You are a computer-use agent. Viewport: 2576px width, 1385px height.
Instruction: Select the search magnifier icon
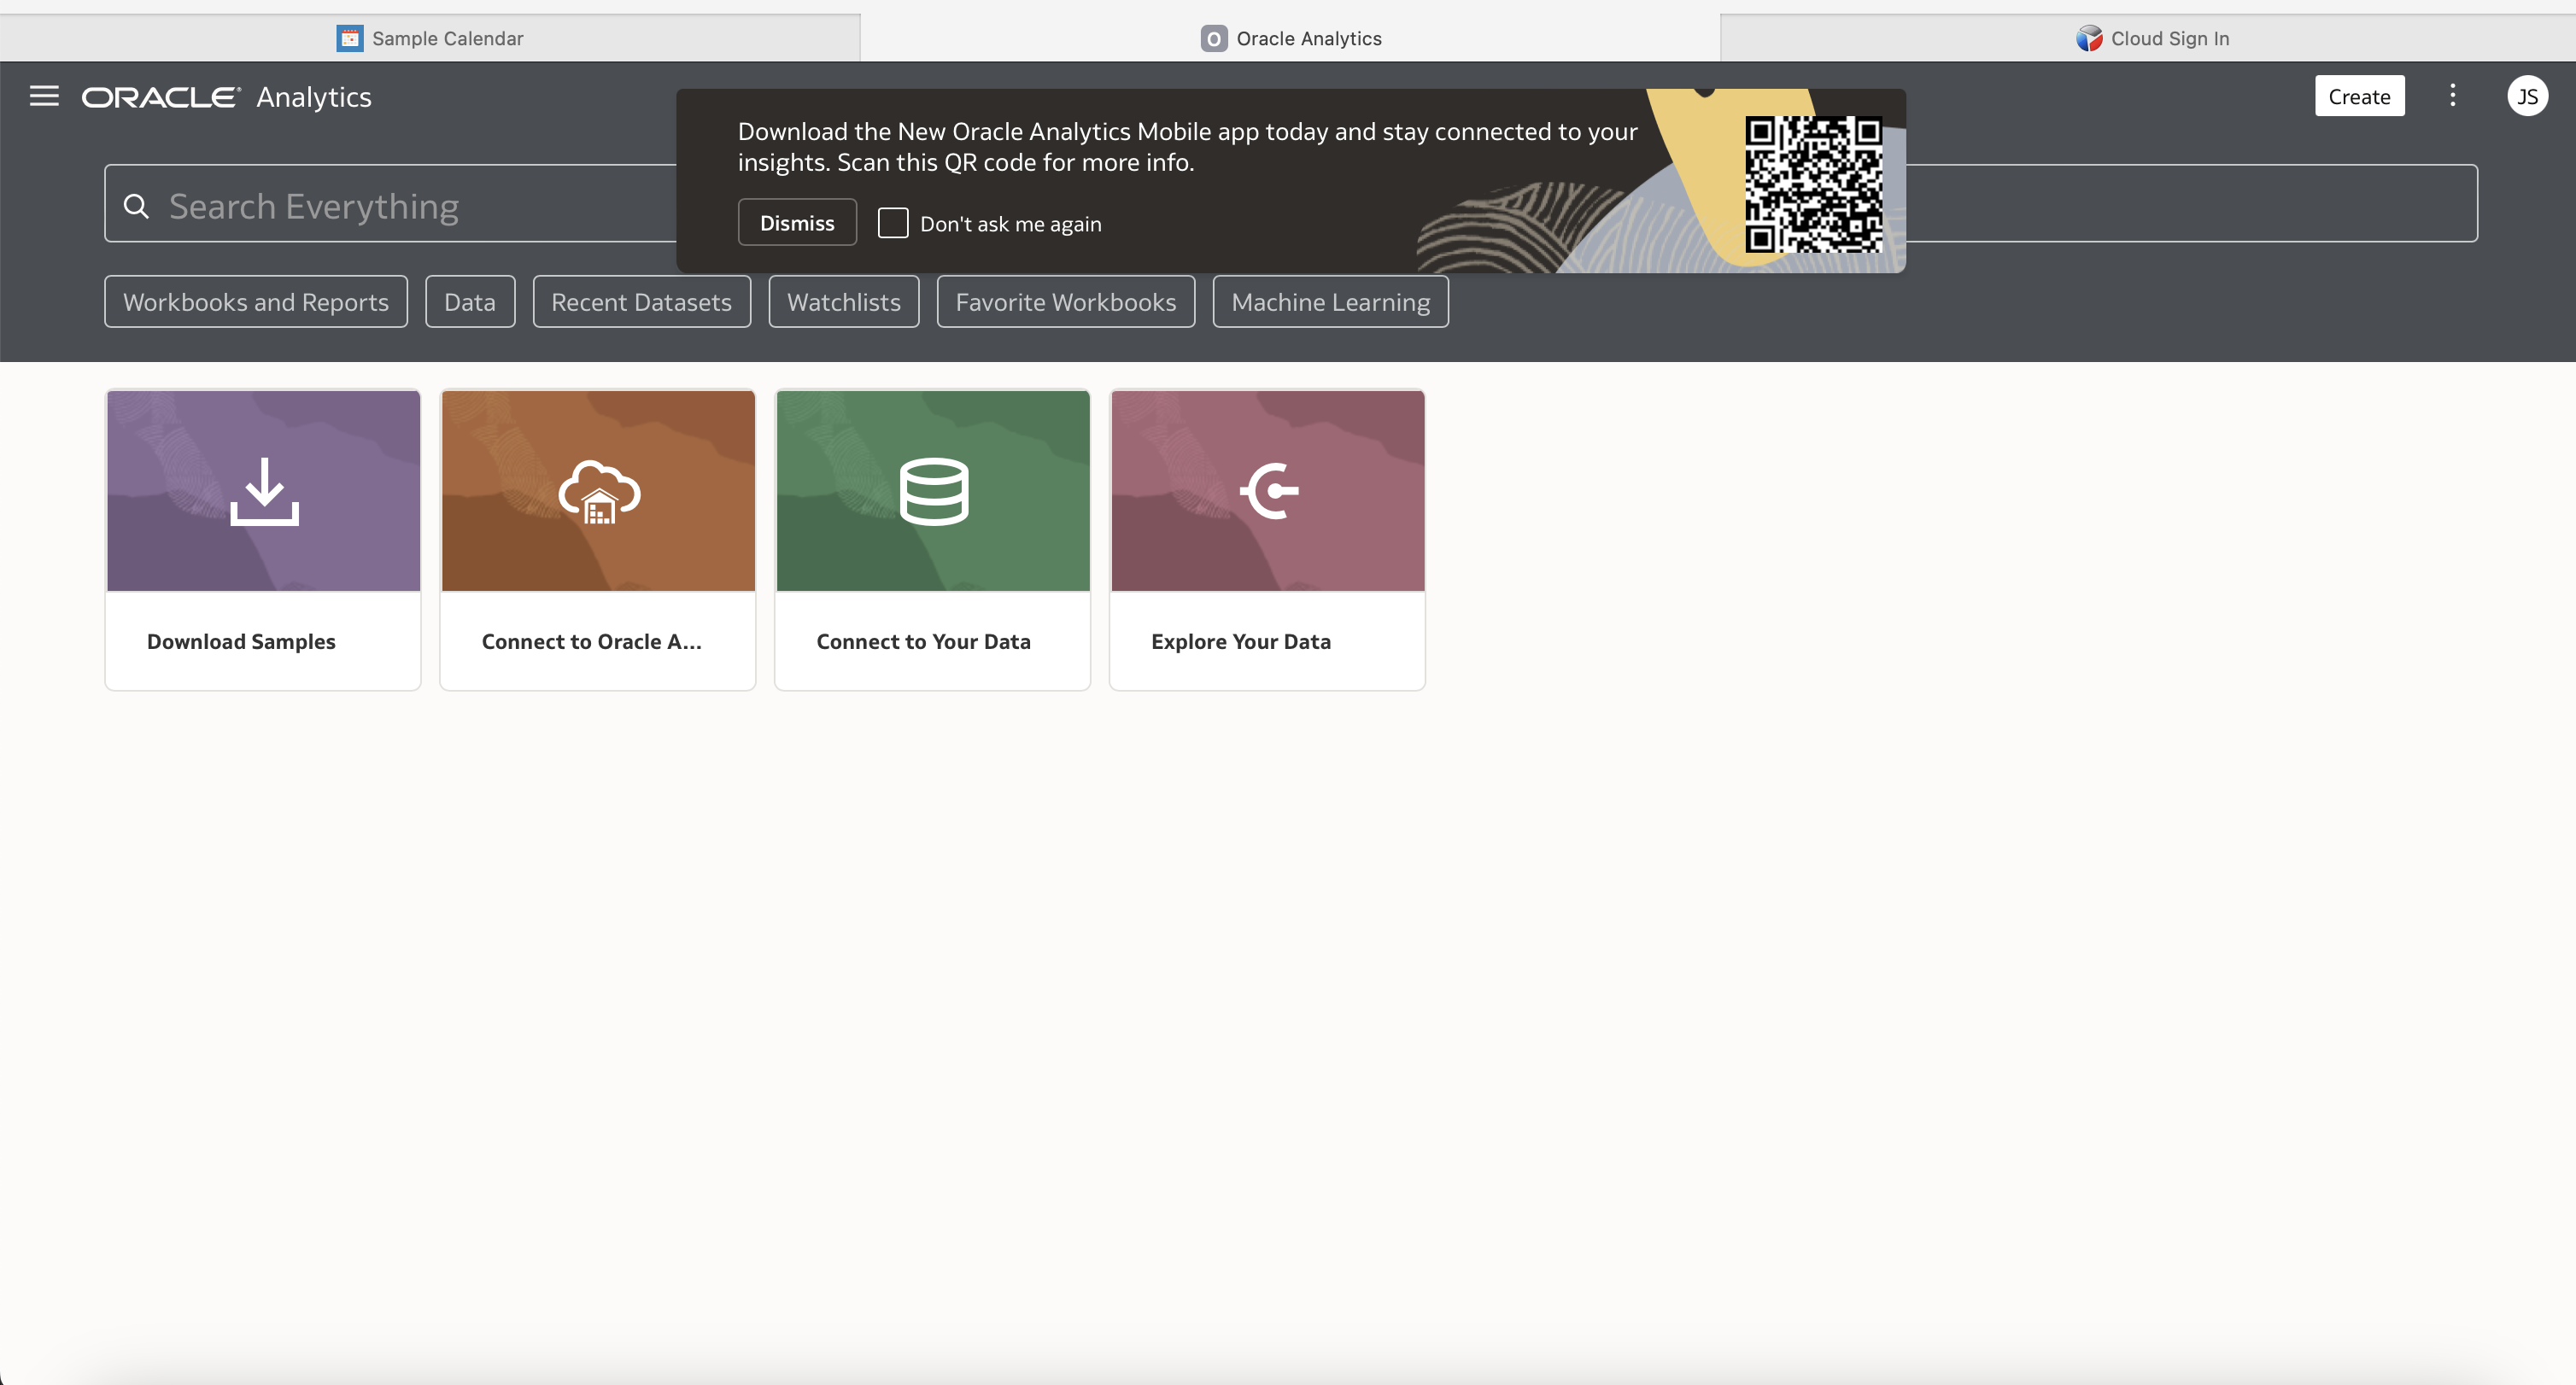(x=136, y=205)
